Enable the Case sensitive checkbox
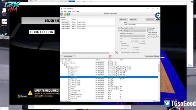The width and height of the screenshot is (196, 110). 148,32
